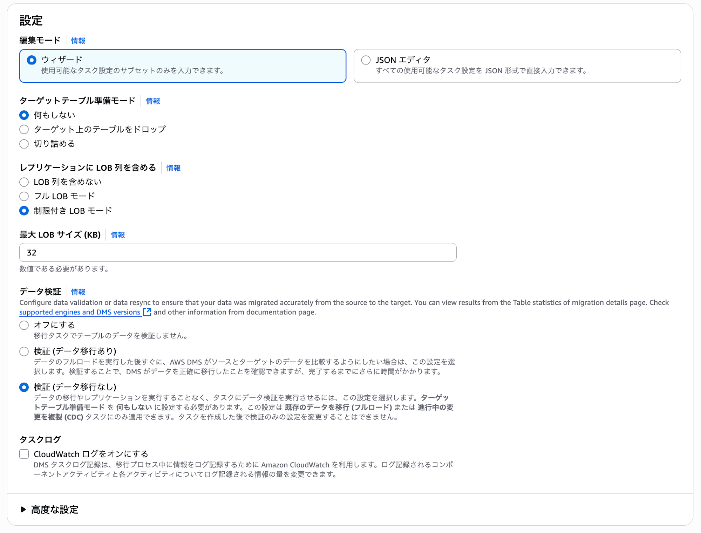Click the external link icon after DMS versions
Screen dimensions: 701x533
click(147, 312)
